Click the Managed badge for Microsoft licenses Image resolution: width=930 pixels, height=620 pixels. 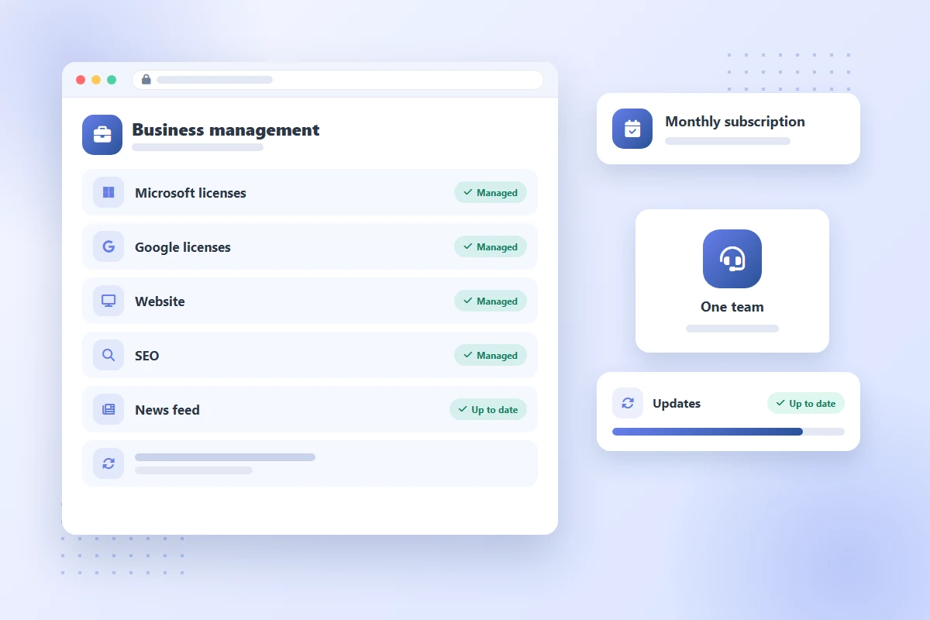pos(491,192)
